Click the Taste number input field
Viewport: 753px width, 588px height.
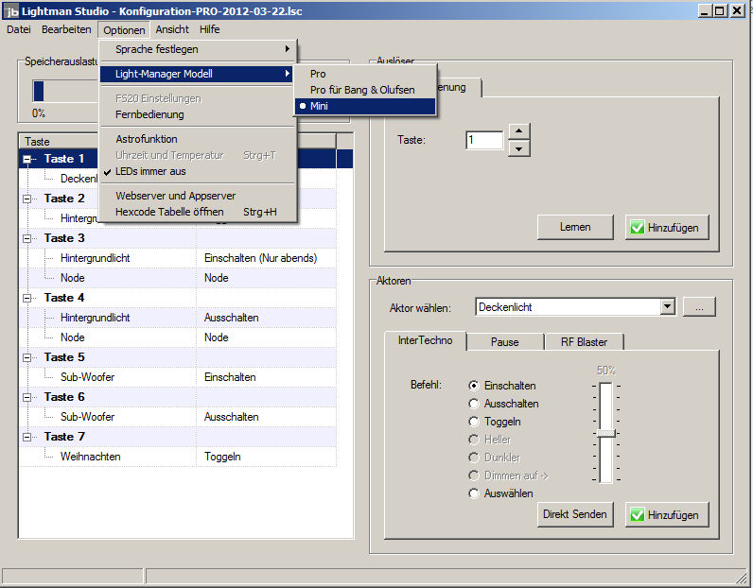tap(483, 140)
